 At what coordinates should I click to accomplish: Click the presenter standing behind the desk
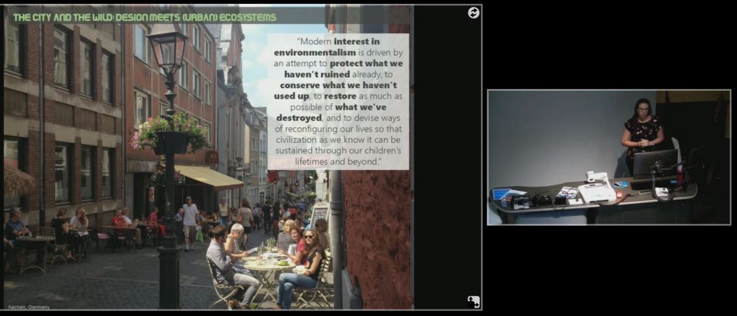(x=642, y=132)
